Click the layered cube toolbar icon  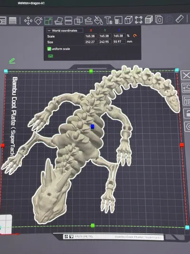coord(149,20)
